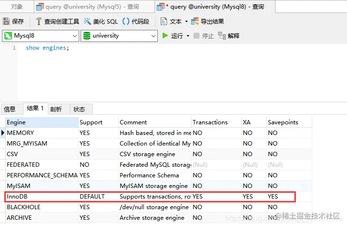Click 'Hash based, stored in me' comment cell

tap(155, 133)
